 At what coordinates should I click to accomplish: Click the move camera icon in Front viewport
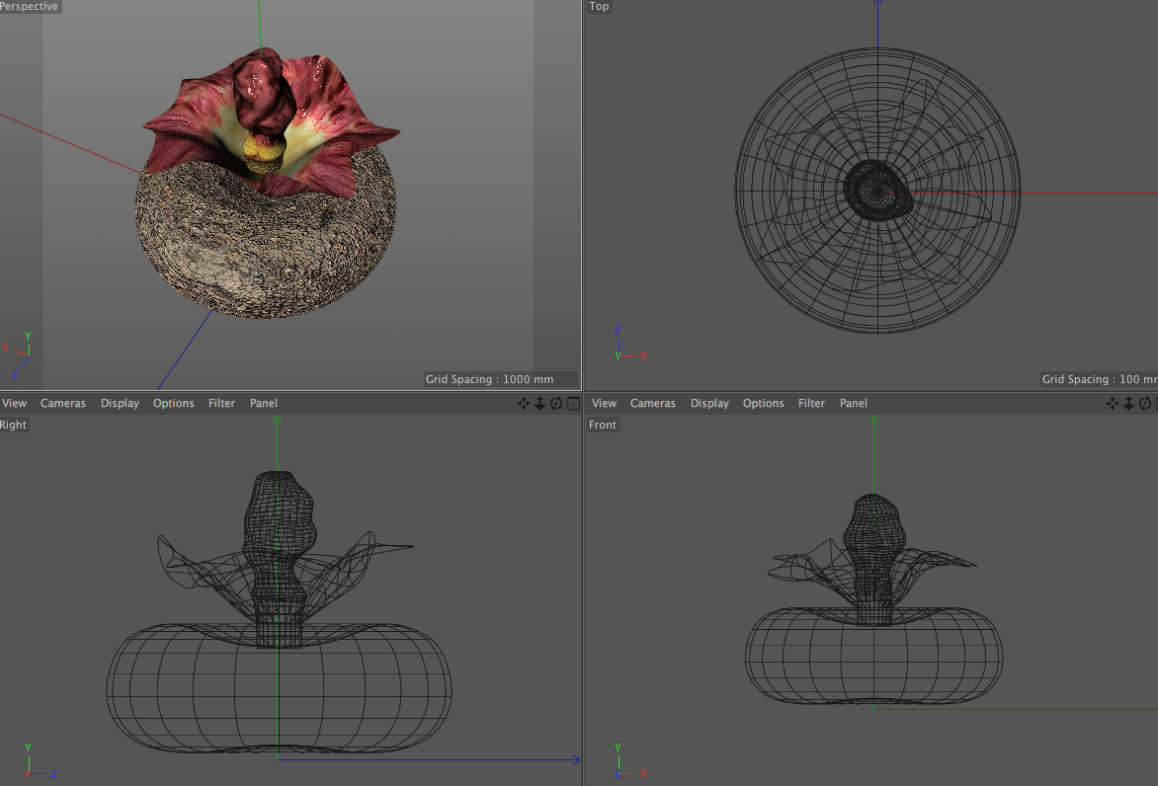click(x=1113, y=403)
